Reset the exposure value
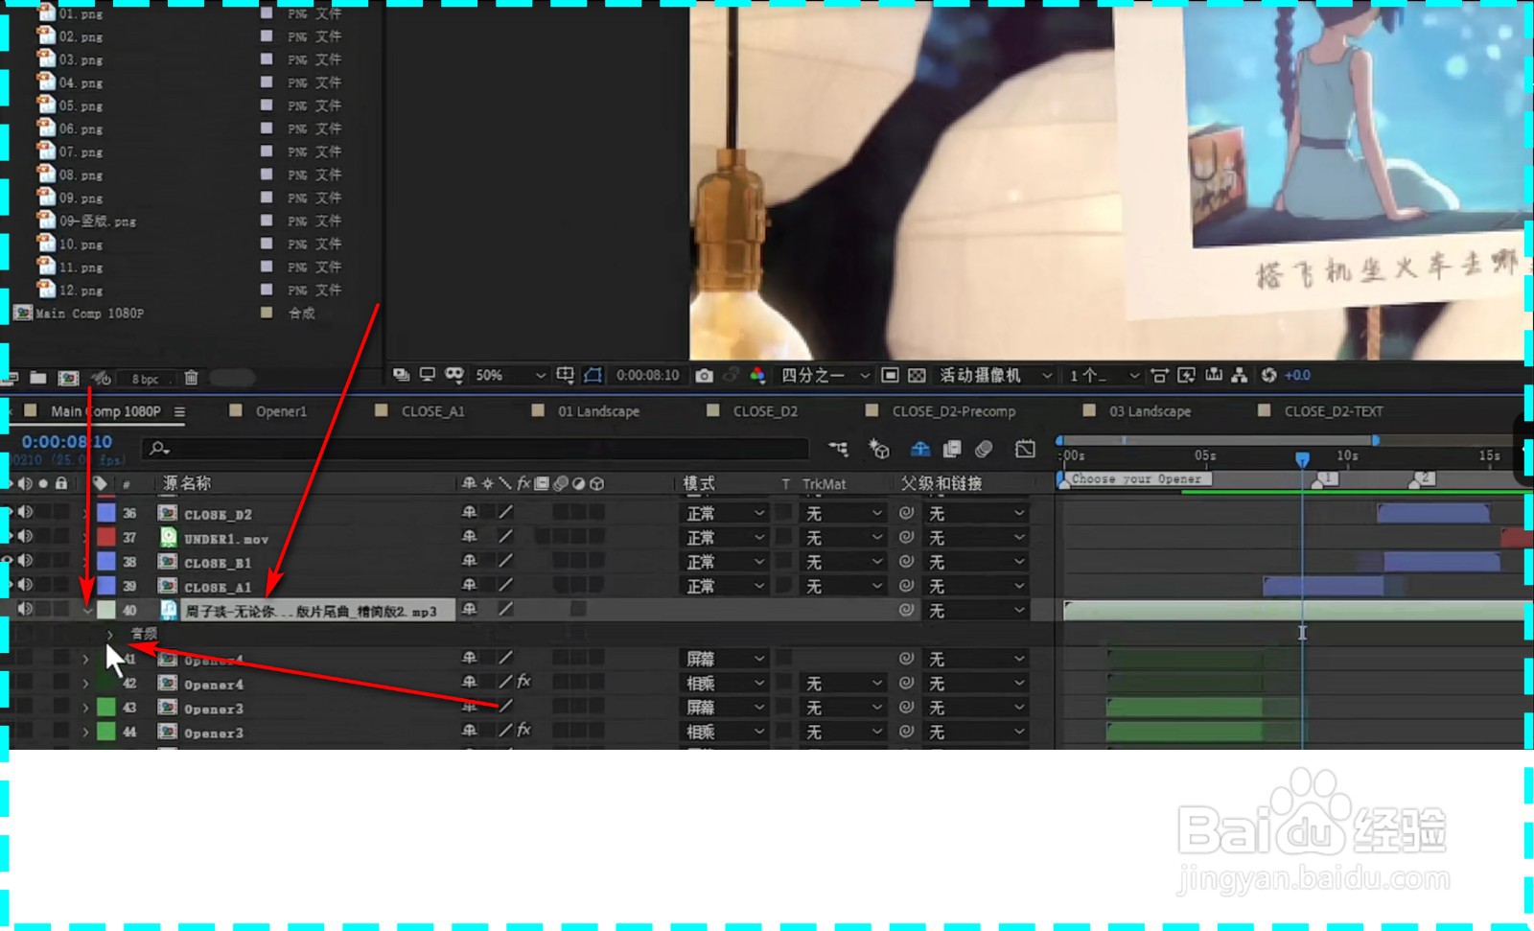Screen dimensions: 1534x931 click(x=1269, y=375)
